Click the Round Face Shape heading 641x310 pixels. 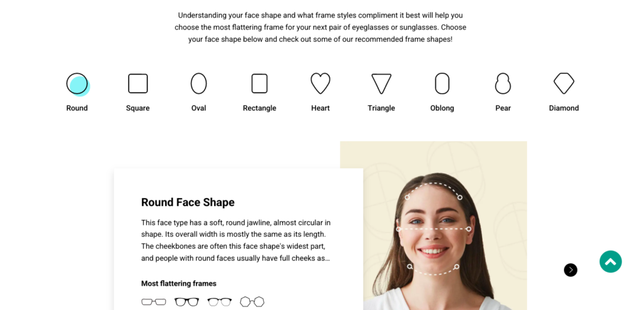(x=188, y=202)
